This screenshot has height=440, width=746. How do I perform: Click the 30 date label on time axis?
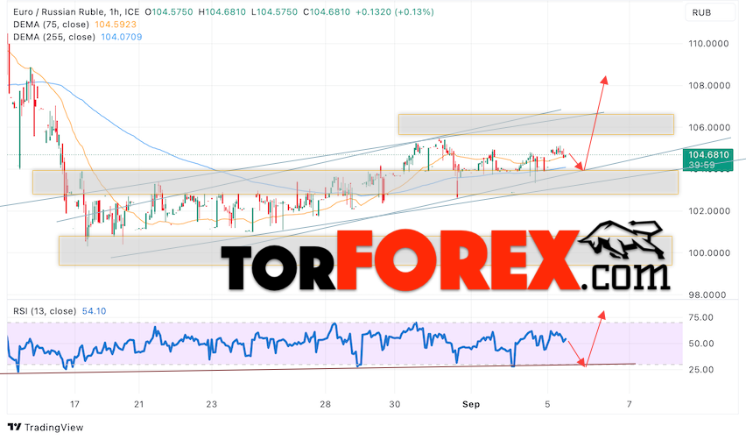pos(394,404)
